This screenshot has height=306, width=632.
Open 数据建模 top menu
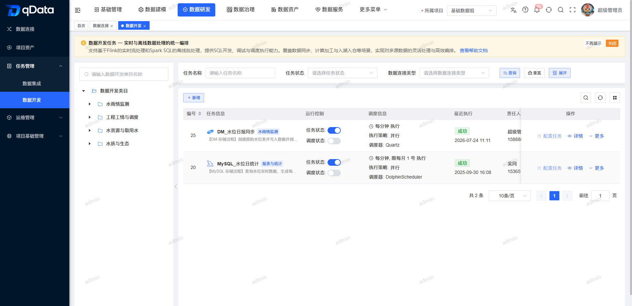tap(152, 10)
